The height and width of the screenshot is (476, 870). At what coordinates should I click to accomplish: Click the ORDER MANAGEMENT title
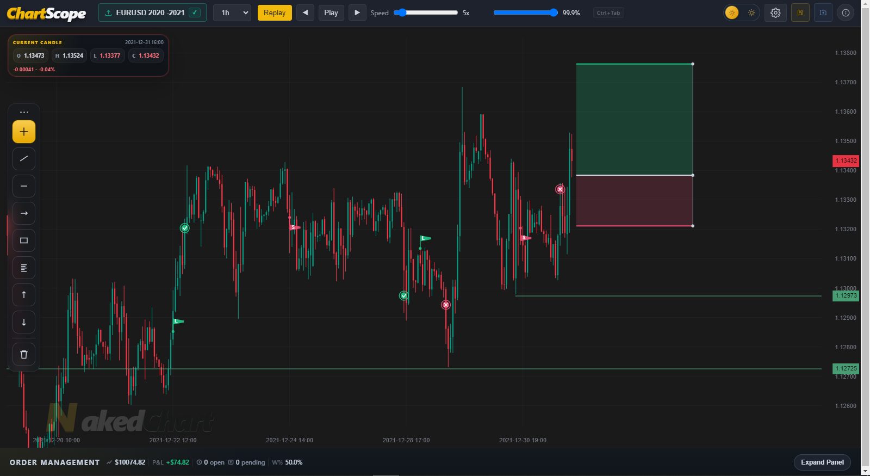point(55,462)
